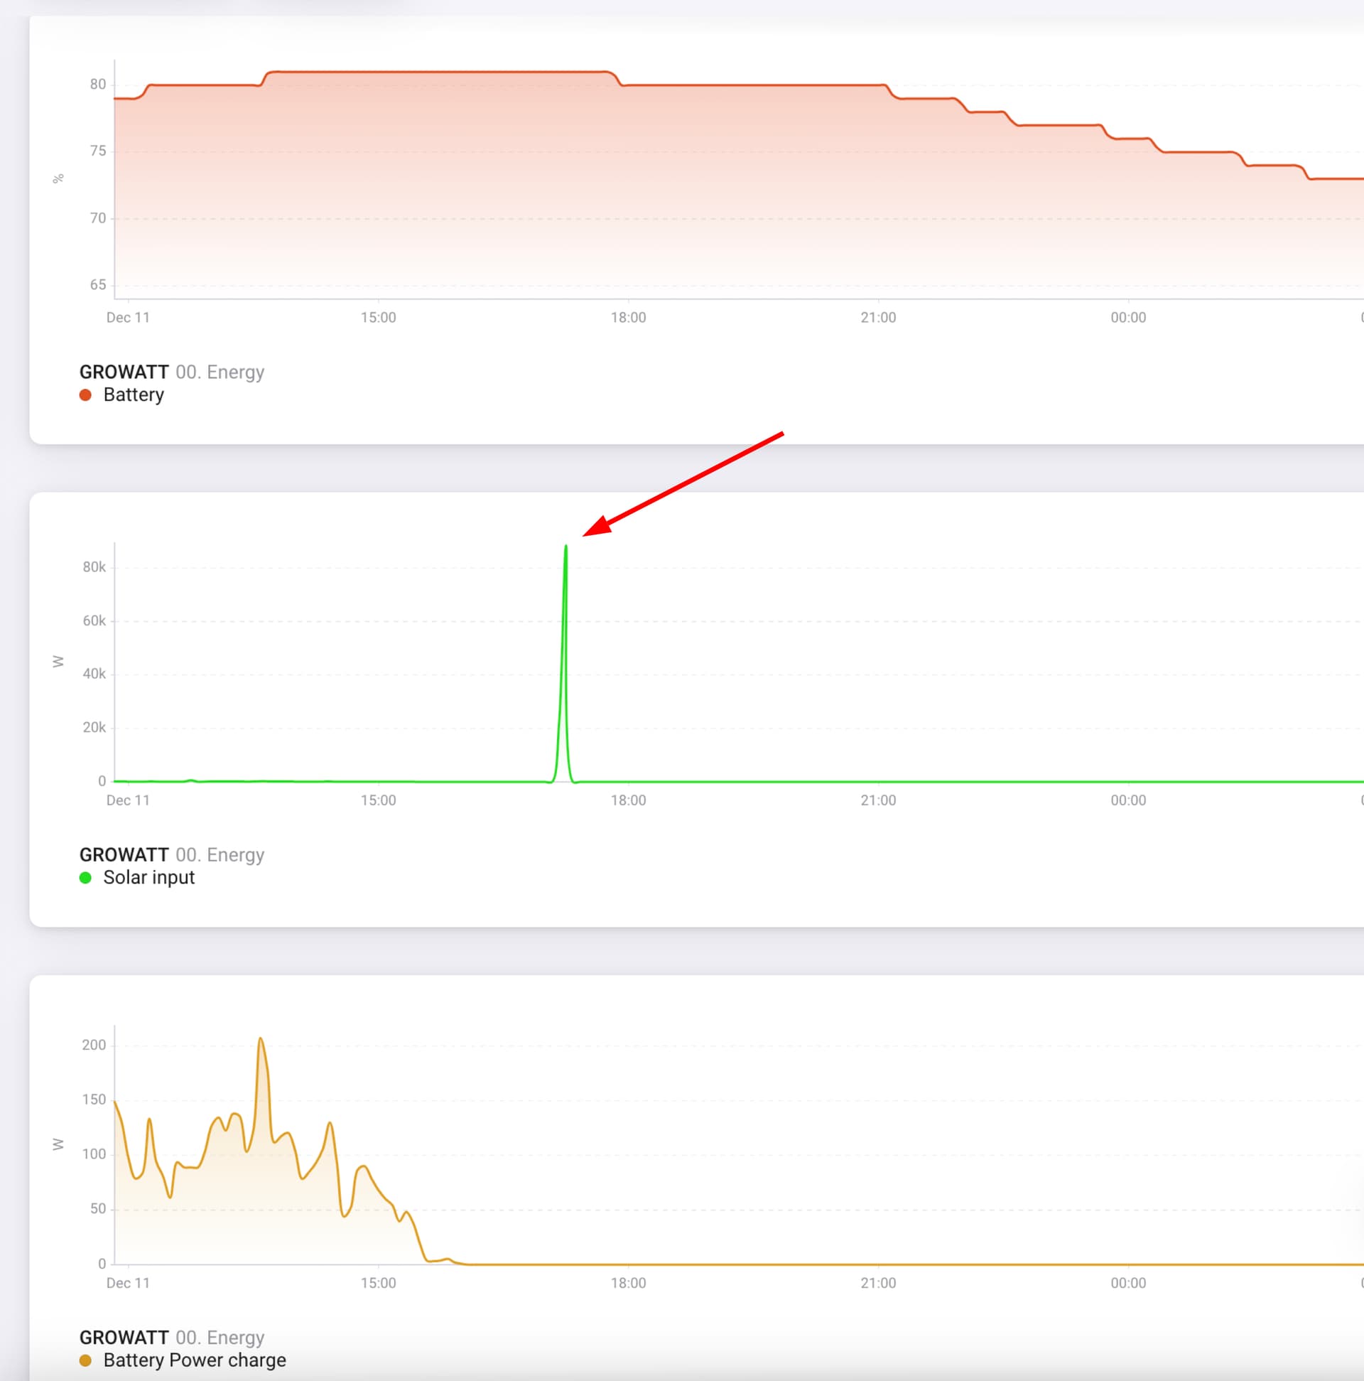Click the 80k label on Solar y-axis
This screenshot has width=1364, height=1381.
pos(94,567)
